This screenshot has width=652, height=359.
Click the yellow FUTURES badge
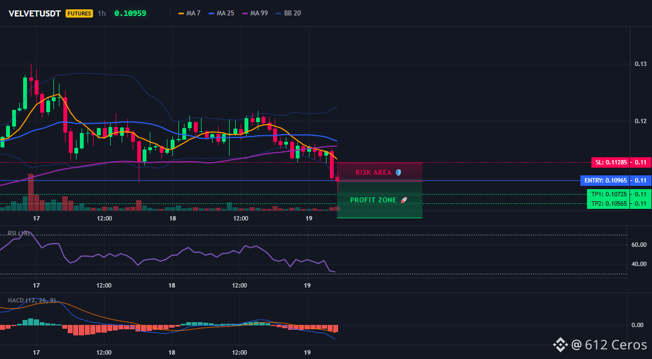pyautogui.click(x=79, y=13)
